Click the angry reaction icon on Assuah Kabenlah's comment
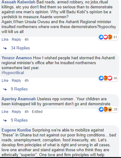The height and width of the screenshot is (158, 121). (110, 37)
